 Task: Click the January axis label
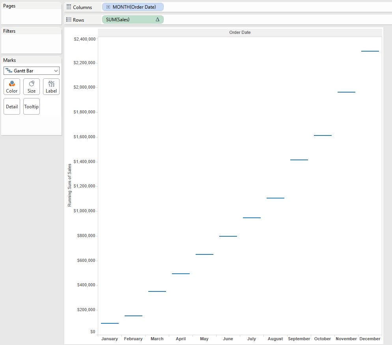coord(110,339)
